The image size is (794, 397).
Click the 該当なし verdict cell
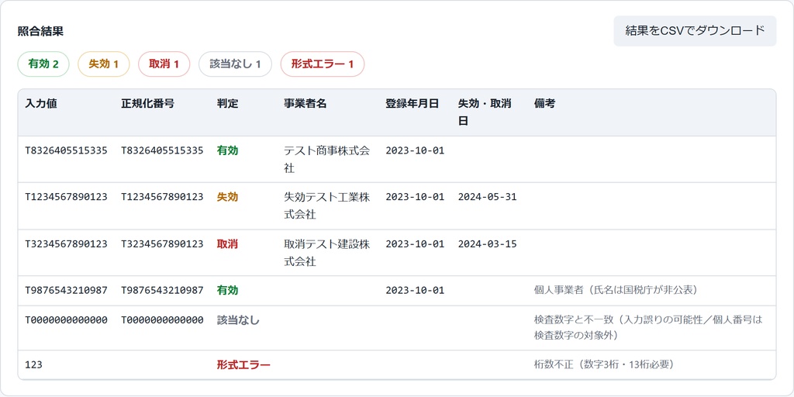click(238, 320)
